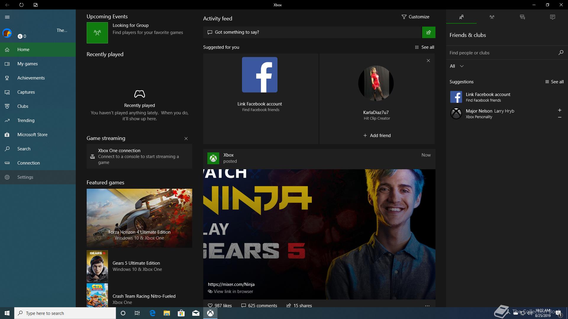Remove Major Nelson suggestion with minus icon
The width and height of the screenshot is (568, 319).
tap(560, 117)
